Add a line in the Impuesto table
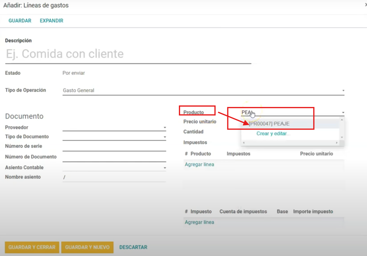Screen dimensions: 367x256 (199, 222)
